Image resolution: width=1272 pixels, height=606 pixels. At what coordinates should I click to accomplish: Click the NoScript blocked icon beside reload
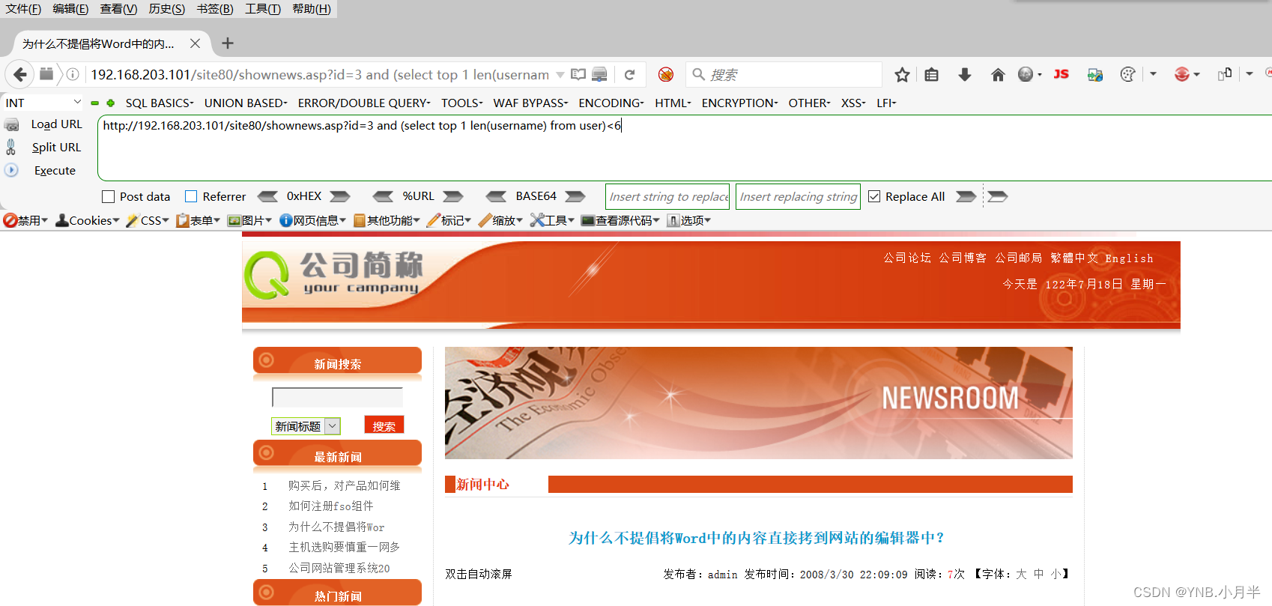(666, 74)
